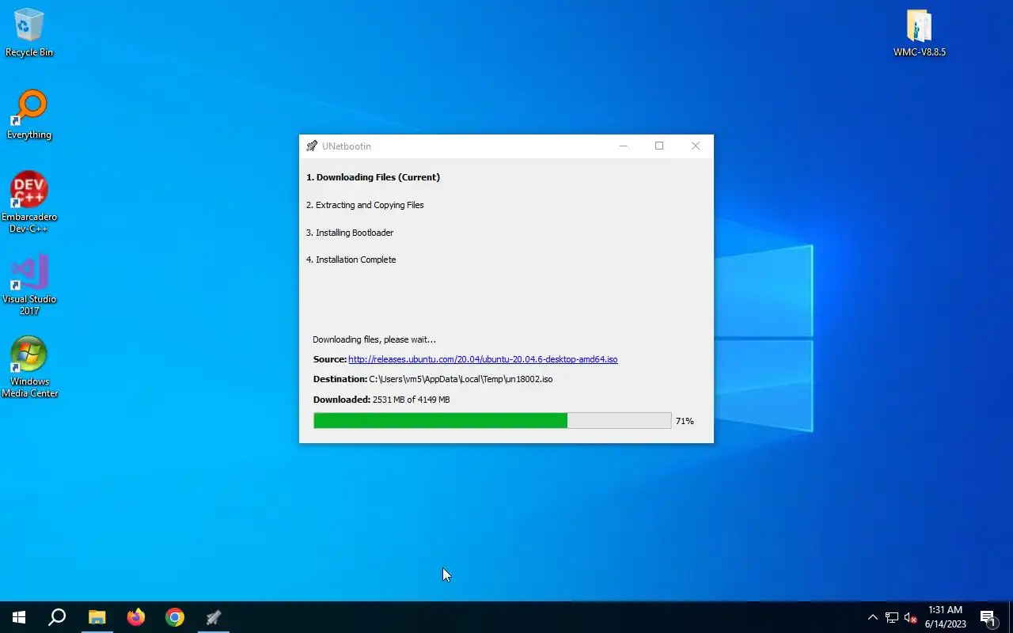Screen dimensions: 1013x633
Task: Open the Windows Start menu
Action: tap(19, 617)
